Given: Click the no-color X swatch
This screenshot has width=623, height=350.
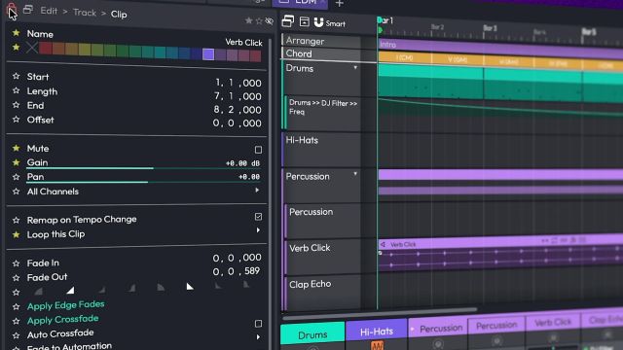Looking at the screenshot, I should pyautogui.click(x=32, y=48).
